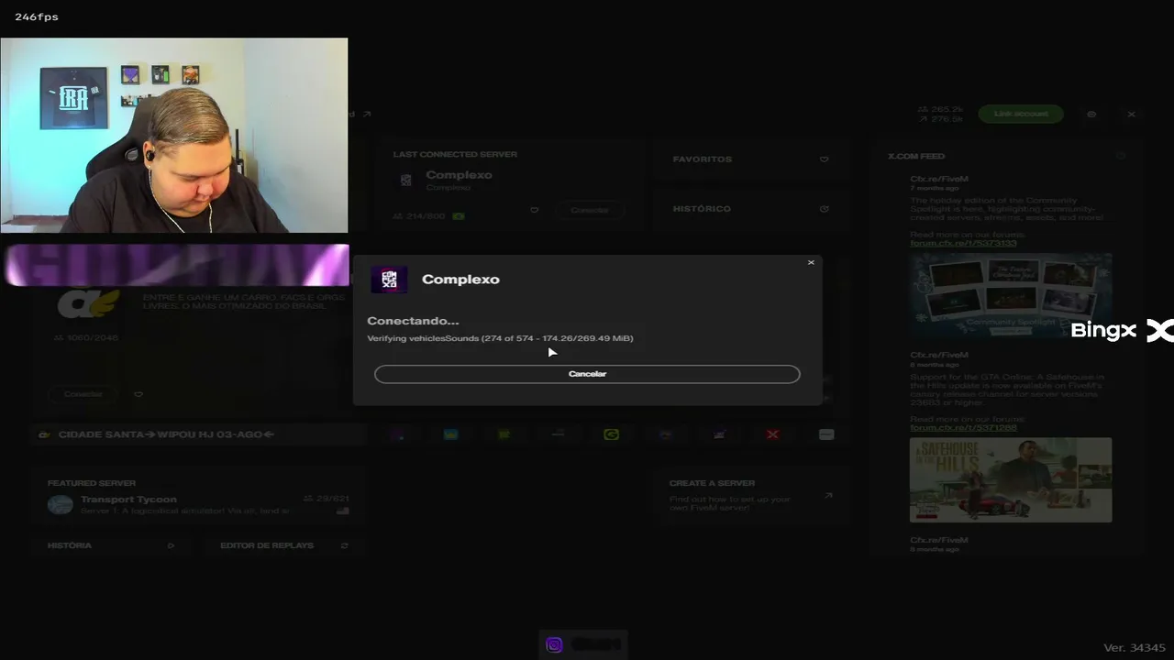The width and height of the screenshot is (1174, 660).
Task: Click the play icon next to História
Action: (171, 545)
